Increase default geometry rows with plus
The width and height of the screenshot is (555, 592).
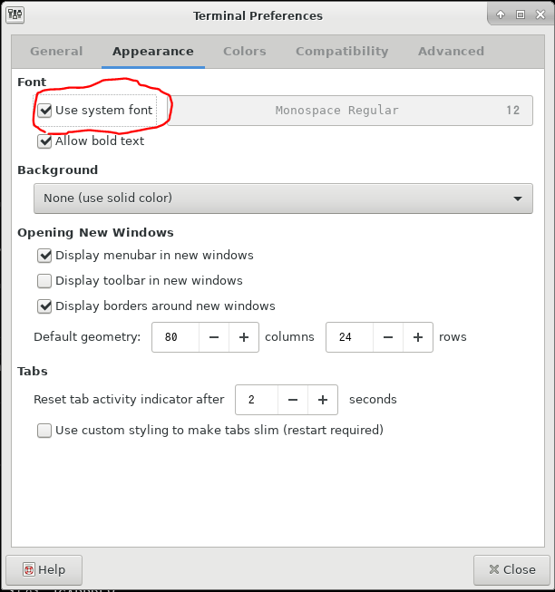coord(418,337)
